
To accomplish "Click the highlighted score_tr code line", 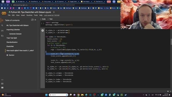I will tap(65, 54).
